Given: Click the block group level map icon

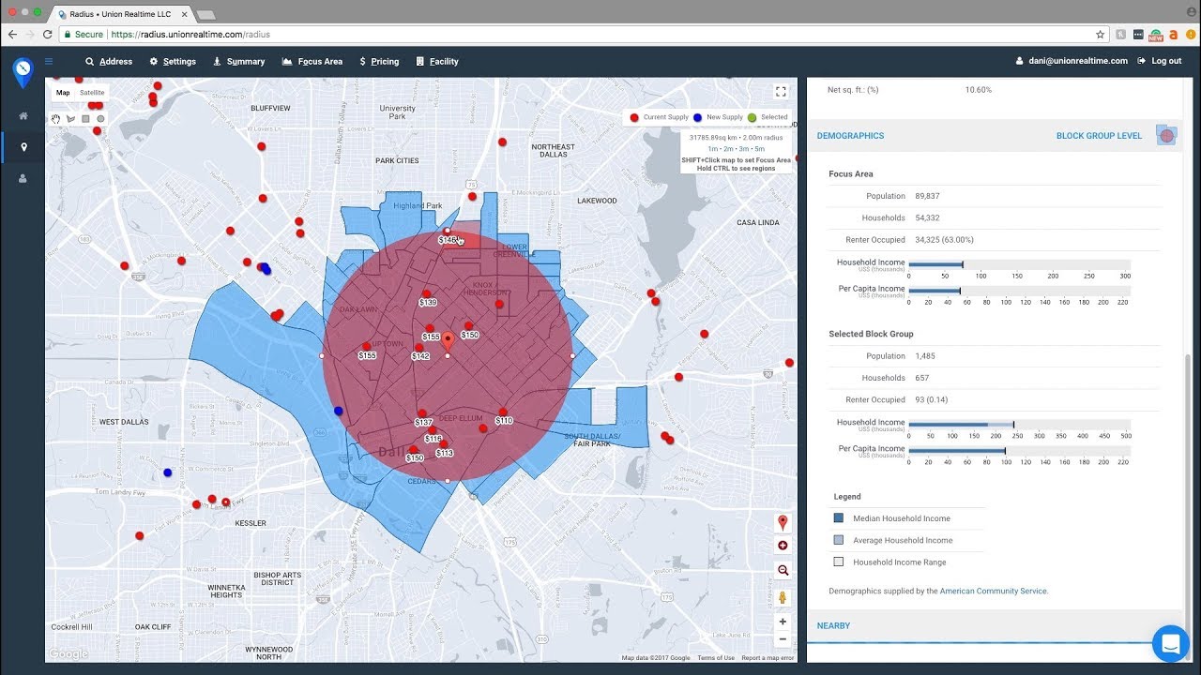Looking at the screenshot, I should tap(1166, 136).
